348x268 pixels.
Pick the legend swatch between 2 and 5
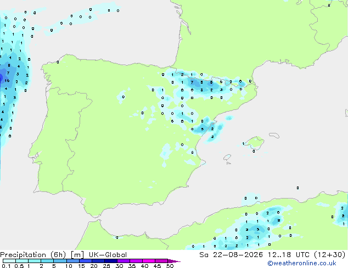(47, 261)
